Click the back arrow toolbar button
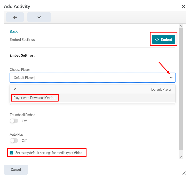This screenshot has height=178, width=189. 15,17
